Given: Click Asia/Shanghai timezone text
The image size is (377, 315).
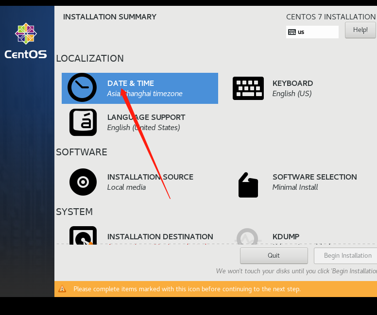Looking at the screenshot, I should pos(145,94).
